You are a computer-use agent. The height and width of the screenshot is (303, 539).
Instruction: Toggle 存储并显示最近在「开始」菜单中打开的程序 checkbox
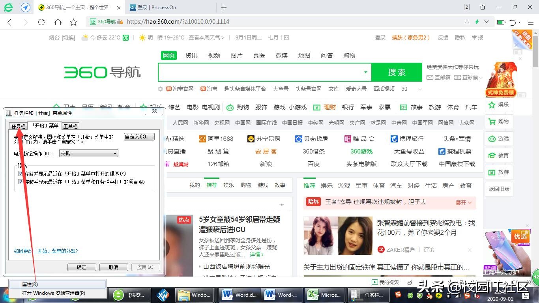coord(21,174)
